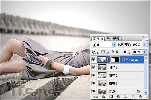Viewport: 151px width, 100px height.
Task: Select the 背景 layer name
Action: tap(112, 91)
